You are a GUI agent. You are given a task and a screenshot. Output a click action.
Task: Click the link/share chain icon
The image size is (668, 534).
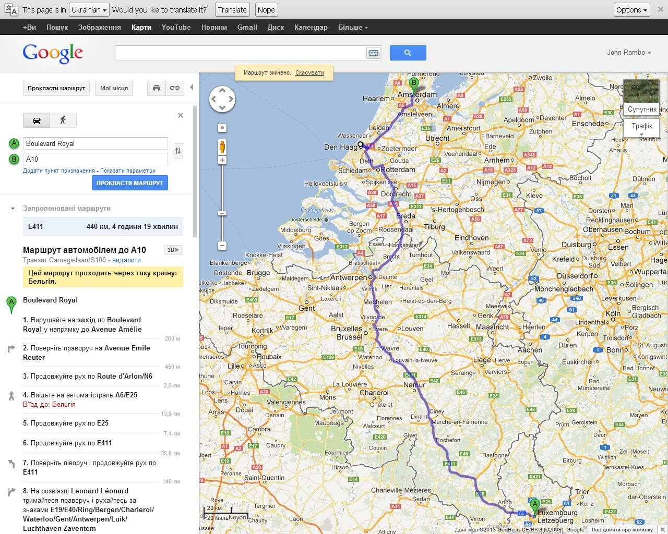175,88
